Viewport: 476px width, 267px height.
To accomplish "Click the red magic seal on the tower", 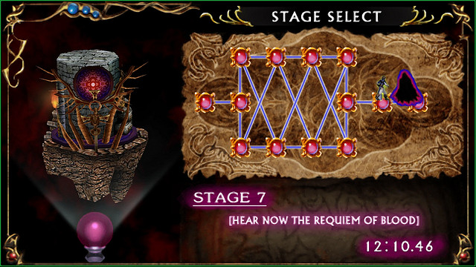I will tap(94, 83).
